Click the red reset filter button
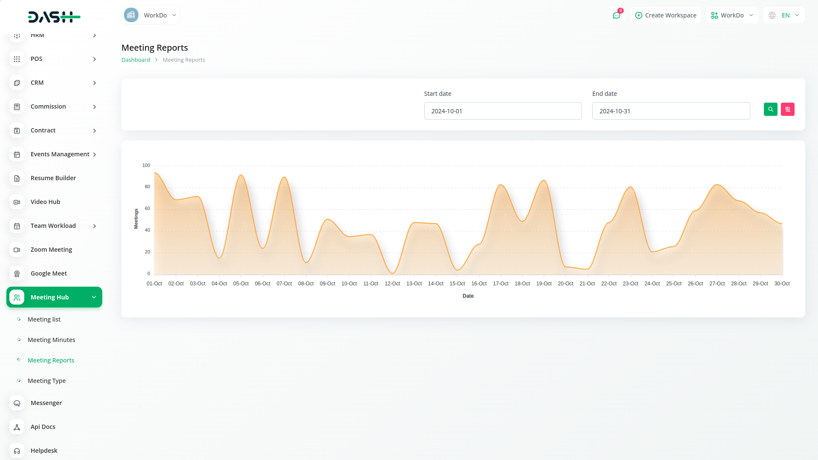The image size is (818, 460). coord(787,109)
